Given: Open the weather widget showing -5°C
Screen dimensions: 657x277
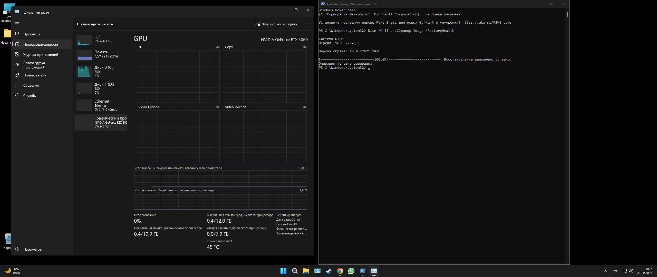Looking at the screenshot, I should pyautogui.click(x=12, y=271).
